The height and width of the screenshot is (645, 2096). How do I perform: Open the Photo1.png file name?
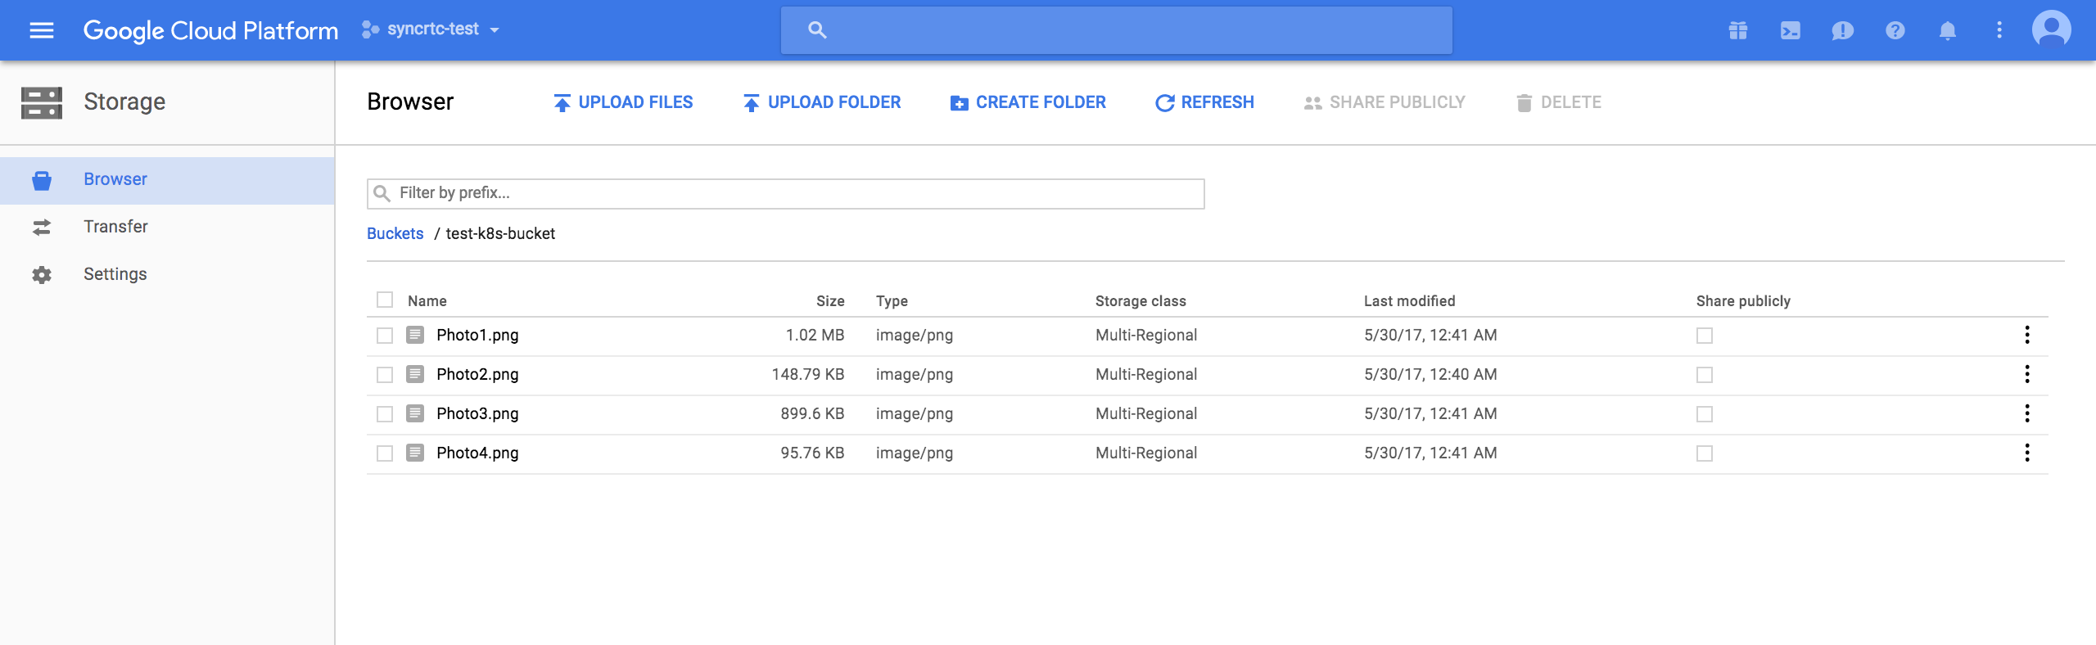coord(477,335)
